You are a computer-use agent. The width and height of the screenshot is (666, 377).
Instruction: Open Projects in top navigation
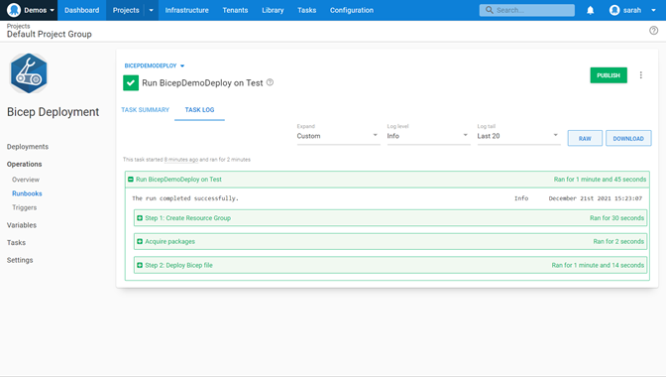[126, 10]
